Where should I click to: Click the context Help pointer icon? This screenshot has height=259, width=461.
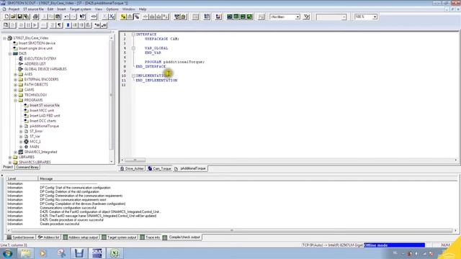(83, 17)
